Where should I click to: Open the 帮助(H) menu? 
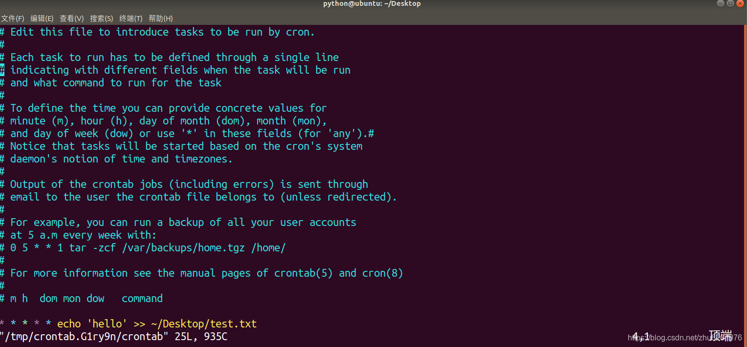click(x=160, y=19)
